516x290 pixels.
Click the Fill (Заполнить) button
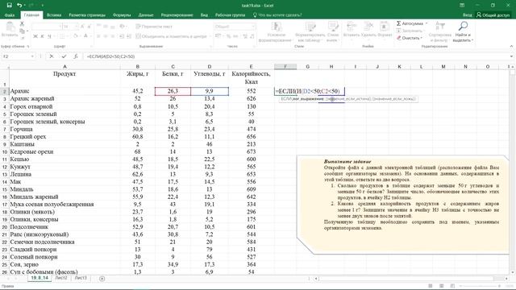pos(410,31)
